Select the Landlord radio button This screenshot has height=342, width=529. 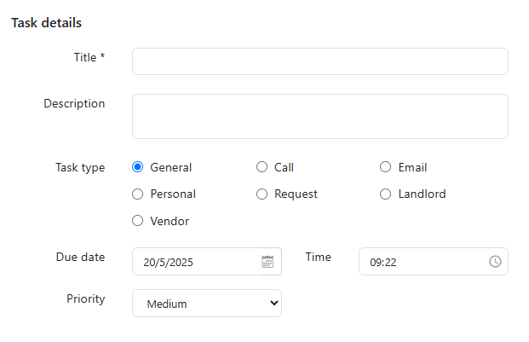coord(385,194)
